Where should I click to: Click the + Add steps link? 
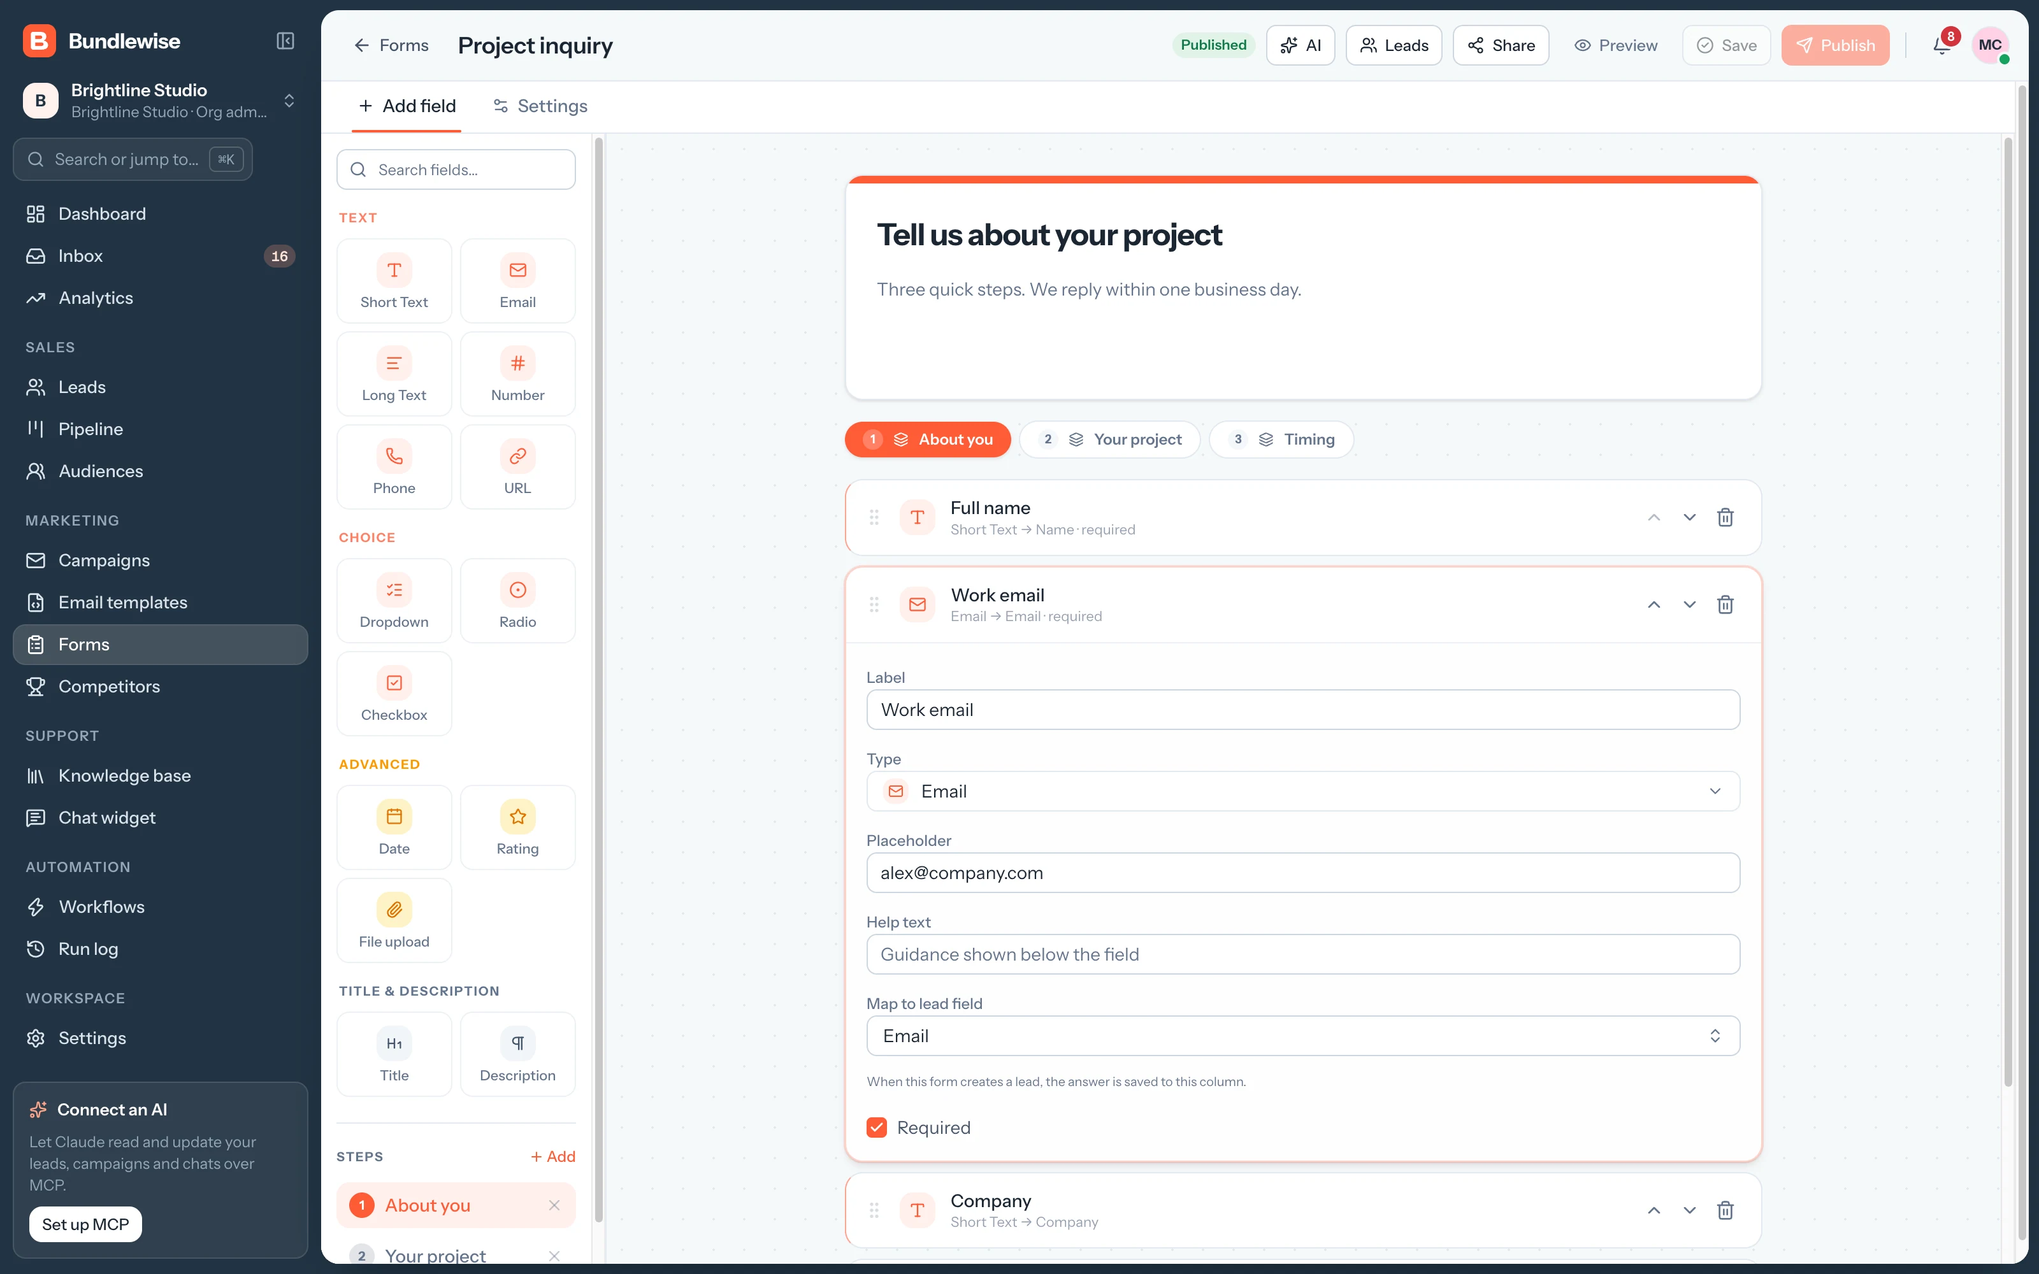pyautogui.click(x=552, y=1157)
